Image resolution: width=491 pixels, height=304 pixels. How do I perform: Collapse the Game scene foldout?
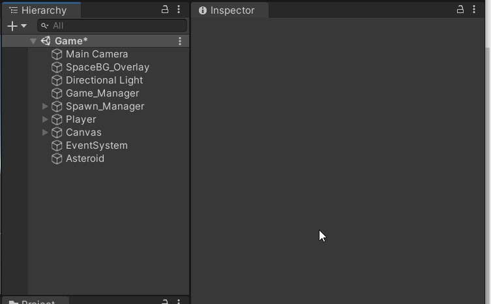pos(33,41)
